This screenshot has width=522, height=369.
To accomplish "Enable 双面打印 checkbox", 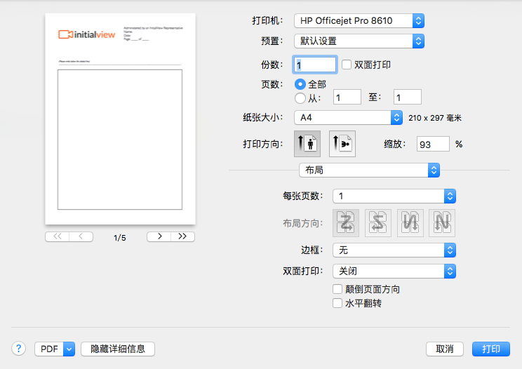I will 347,65.
